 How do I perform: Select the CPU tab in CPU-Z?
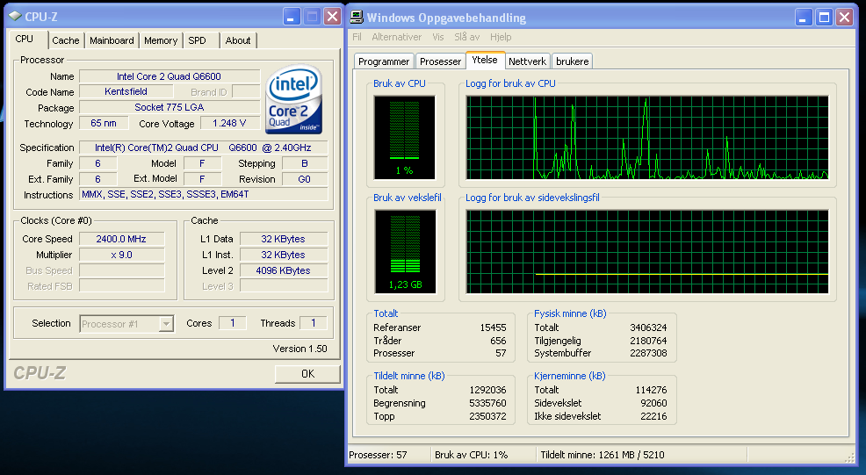click(25, 39)
